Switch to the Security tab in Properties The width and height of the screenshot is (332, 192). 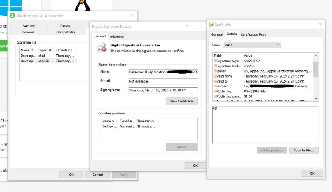click(29, 26)
